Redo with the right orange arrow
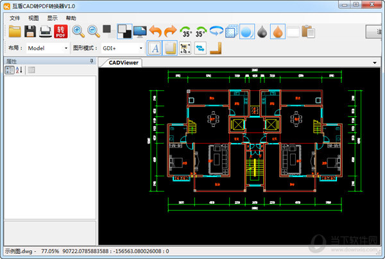This screenshot has height=259, width=385. [170, 31]
